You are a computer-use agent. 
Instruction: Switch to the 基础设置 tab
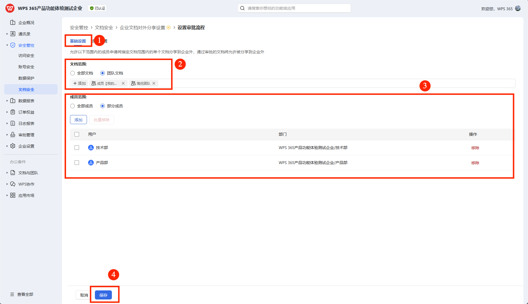point(78,41)
